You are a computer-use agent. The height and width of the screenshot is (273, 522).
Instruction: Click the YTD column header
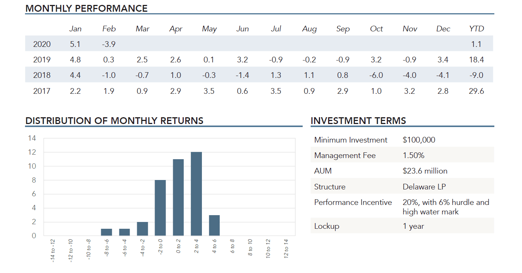pos(476,29)
